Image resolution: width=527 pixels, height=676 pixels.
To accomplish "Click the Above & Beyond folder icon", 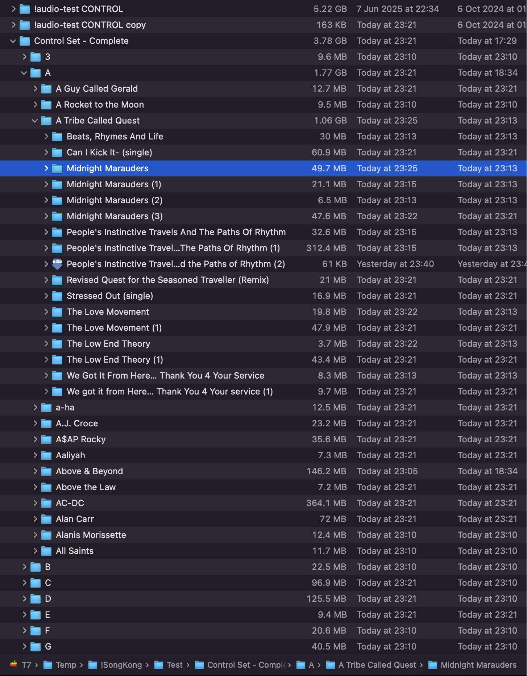I will (46, 471).
